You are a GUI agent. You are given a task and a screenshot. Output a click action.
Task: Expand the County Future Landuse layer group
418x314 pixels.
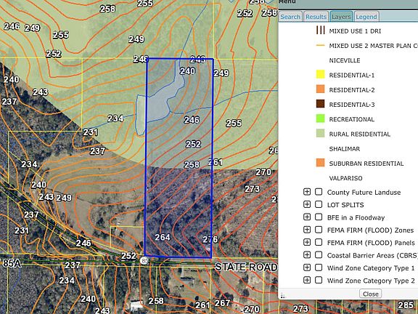tap(307, 192)
